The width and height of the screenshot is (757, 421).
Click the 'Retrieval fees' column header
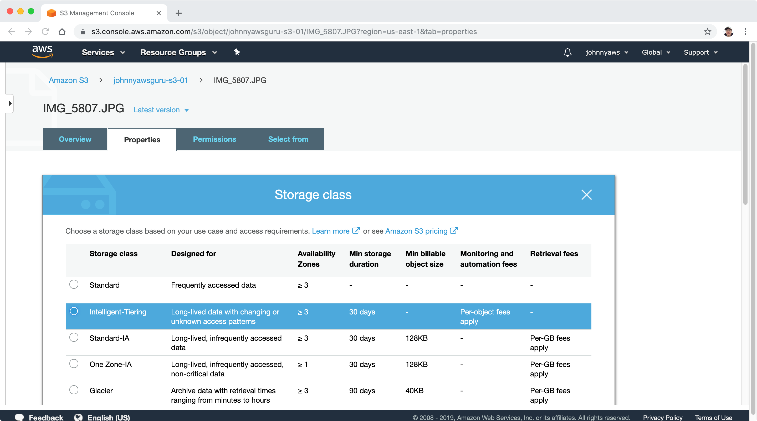[x=554, y=254]
